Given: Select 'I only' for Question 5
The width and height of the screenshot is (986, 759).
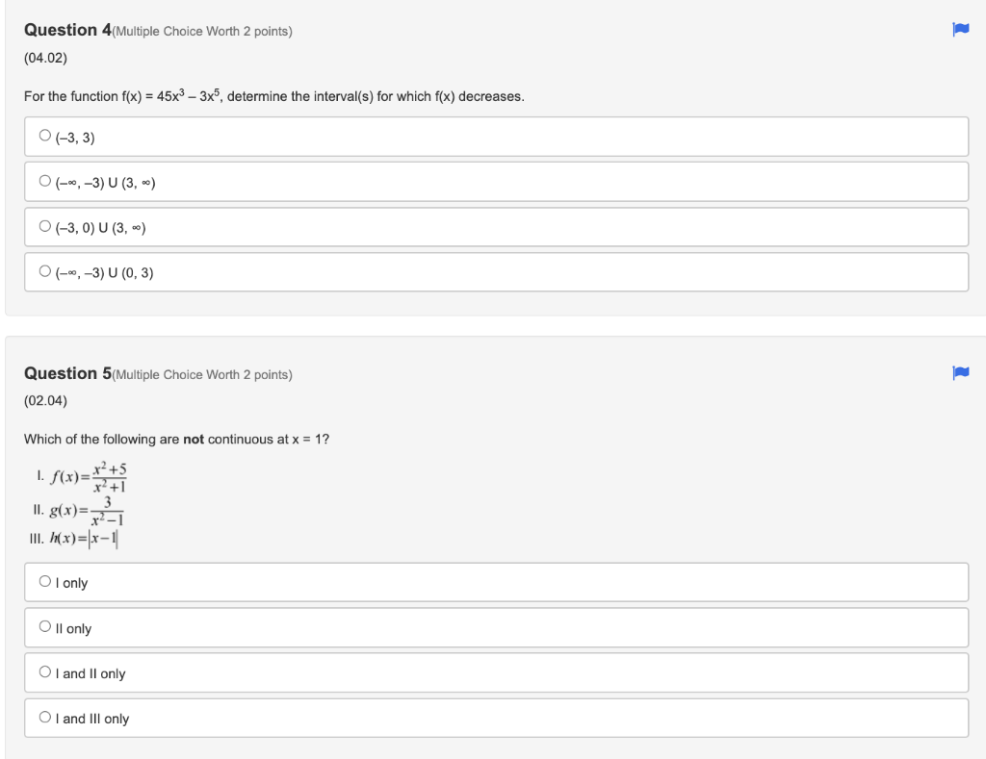Looking at the screenshot, I should pos(44,582).
